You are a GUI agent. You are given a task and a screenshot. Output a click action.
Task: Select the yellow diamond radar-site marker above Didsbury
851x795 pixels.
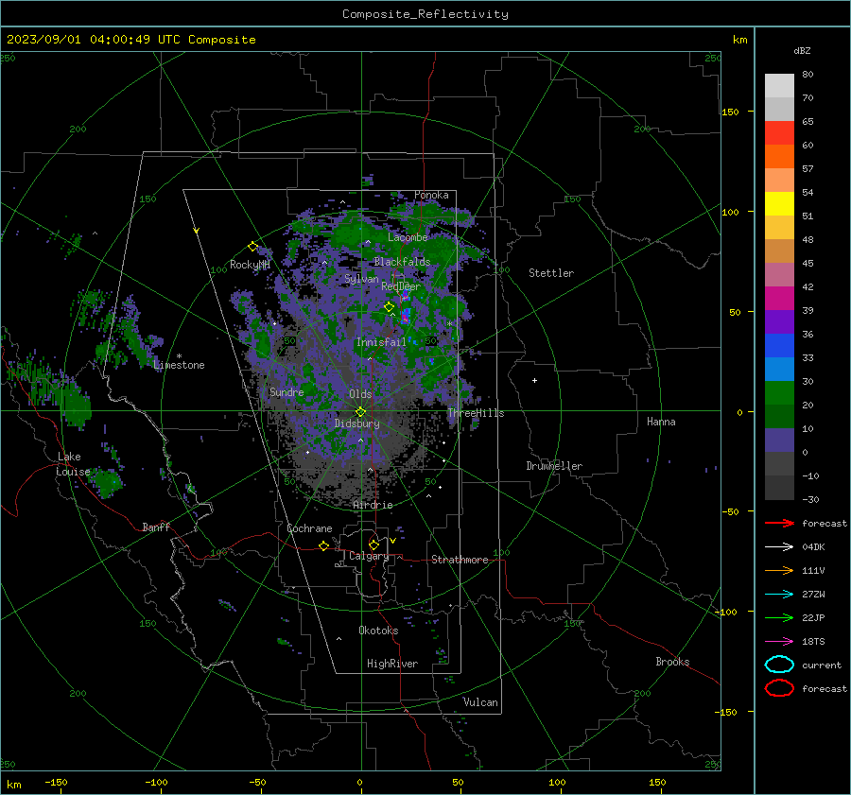(360, 412)
